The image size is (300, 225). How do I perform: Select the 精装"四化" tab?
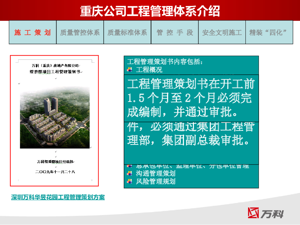269,32
